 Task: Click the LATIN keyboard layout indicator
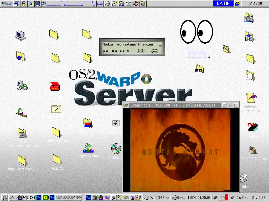click(x=223, y=3)
